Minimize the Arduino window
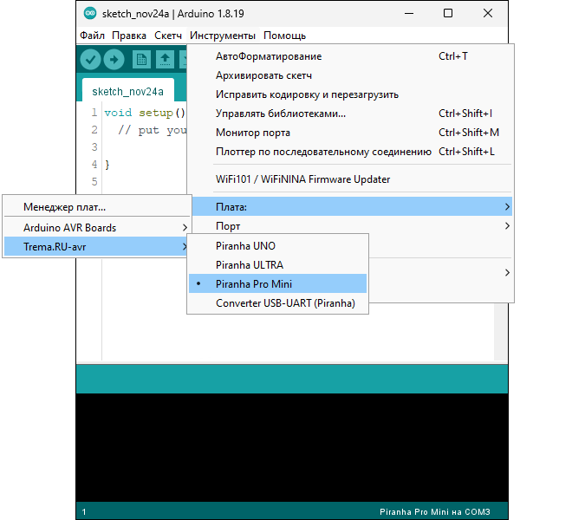This screenshot has height=520, width=585. point(409,13)
